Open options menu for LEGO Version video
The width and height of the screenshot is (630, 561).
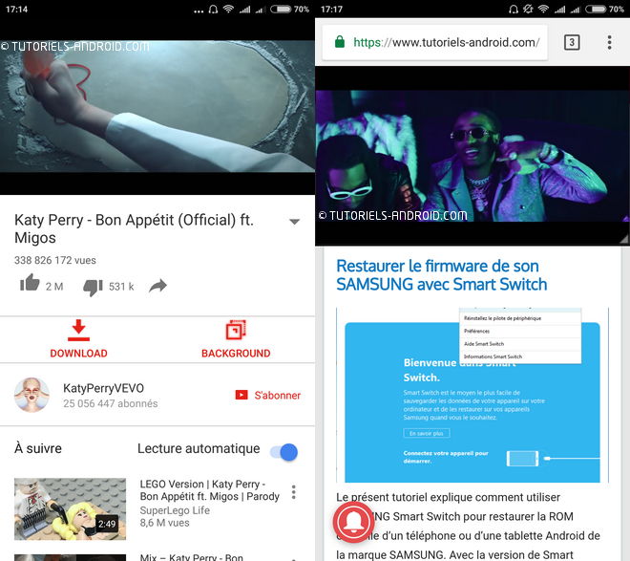(294, 492)
